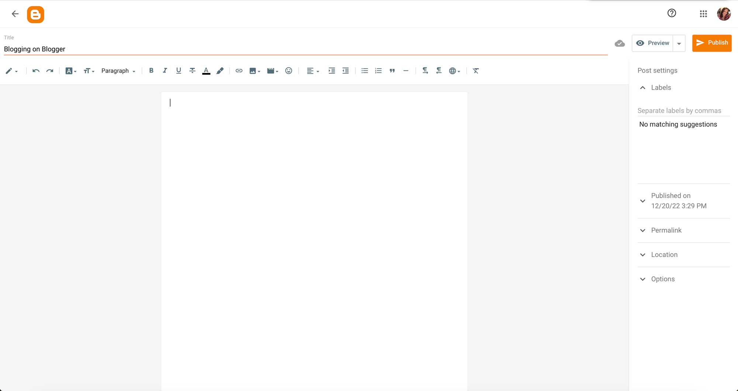This screenshot has width=738, height=391.
Task: Insert a horizontal rule
Action: (x=406, y=70)
